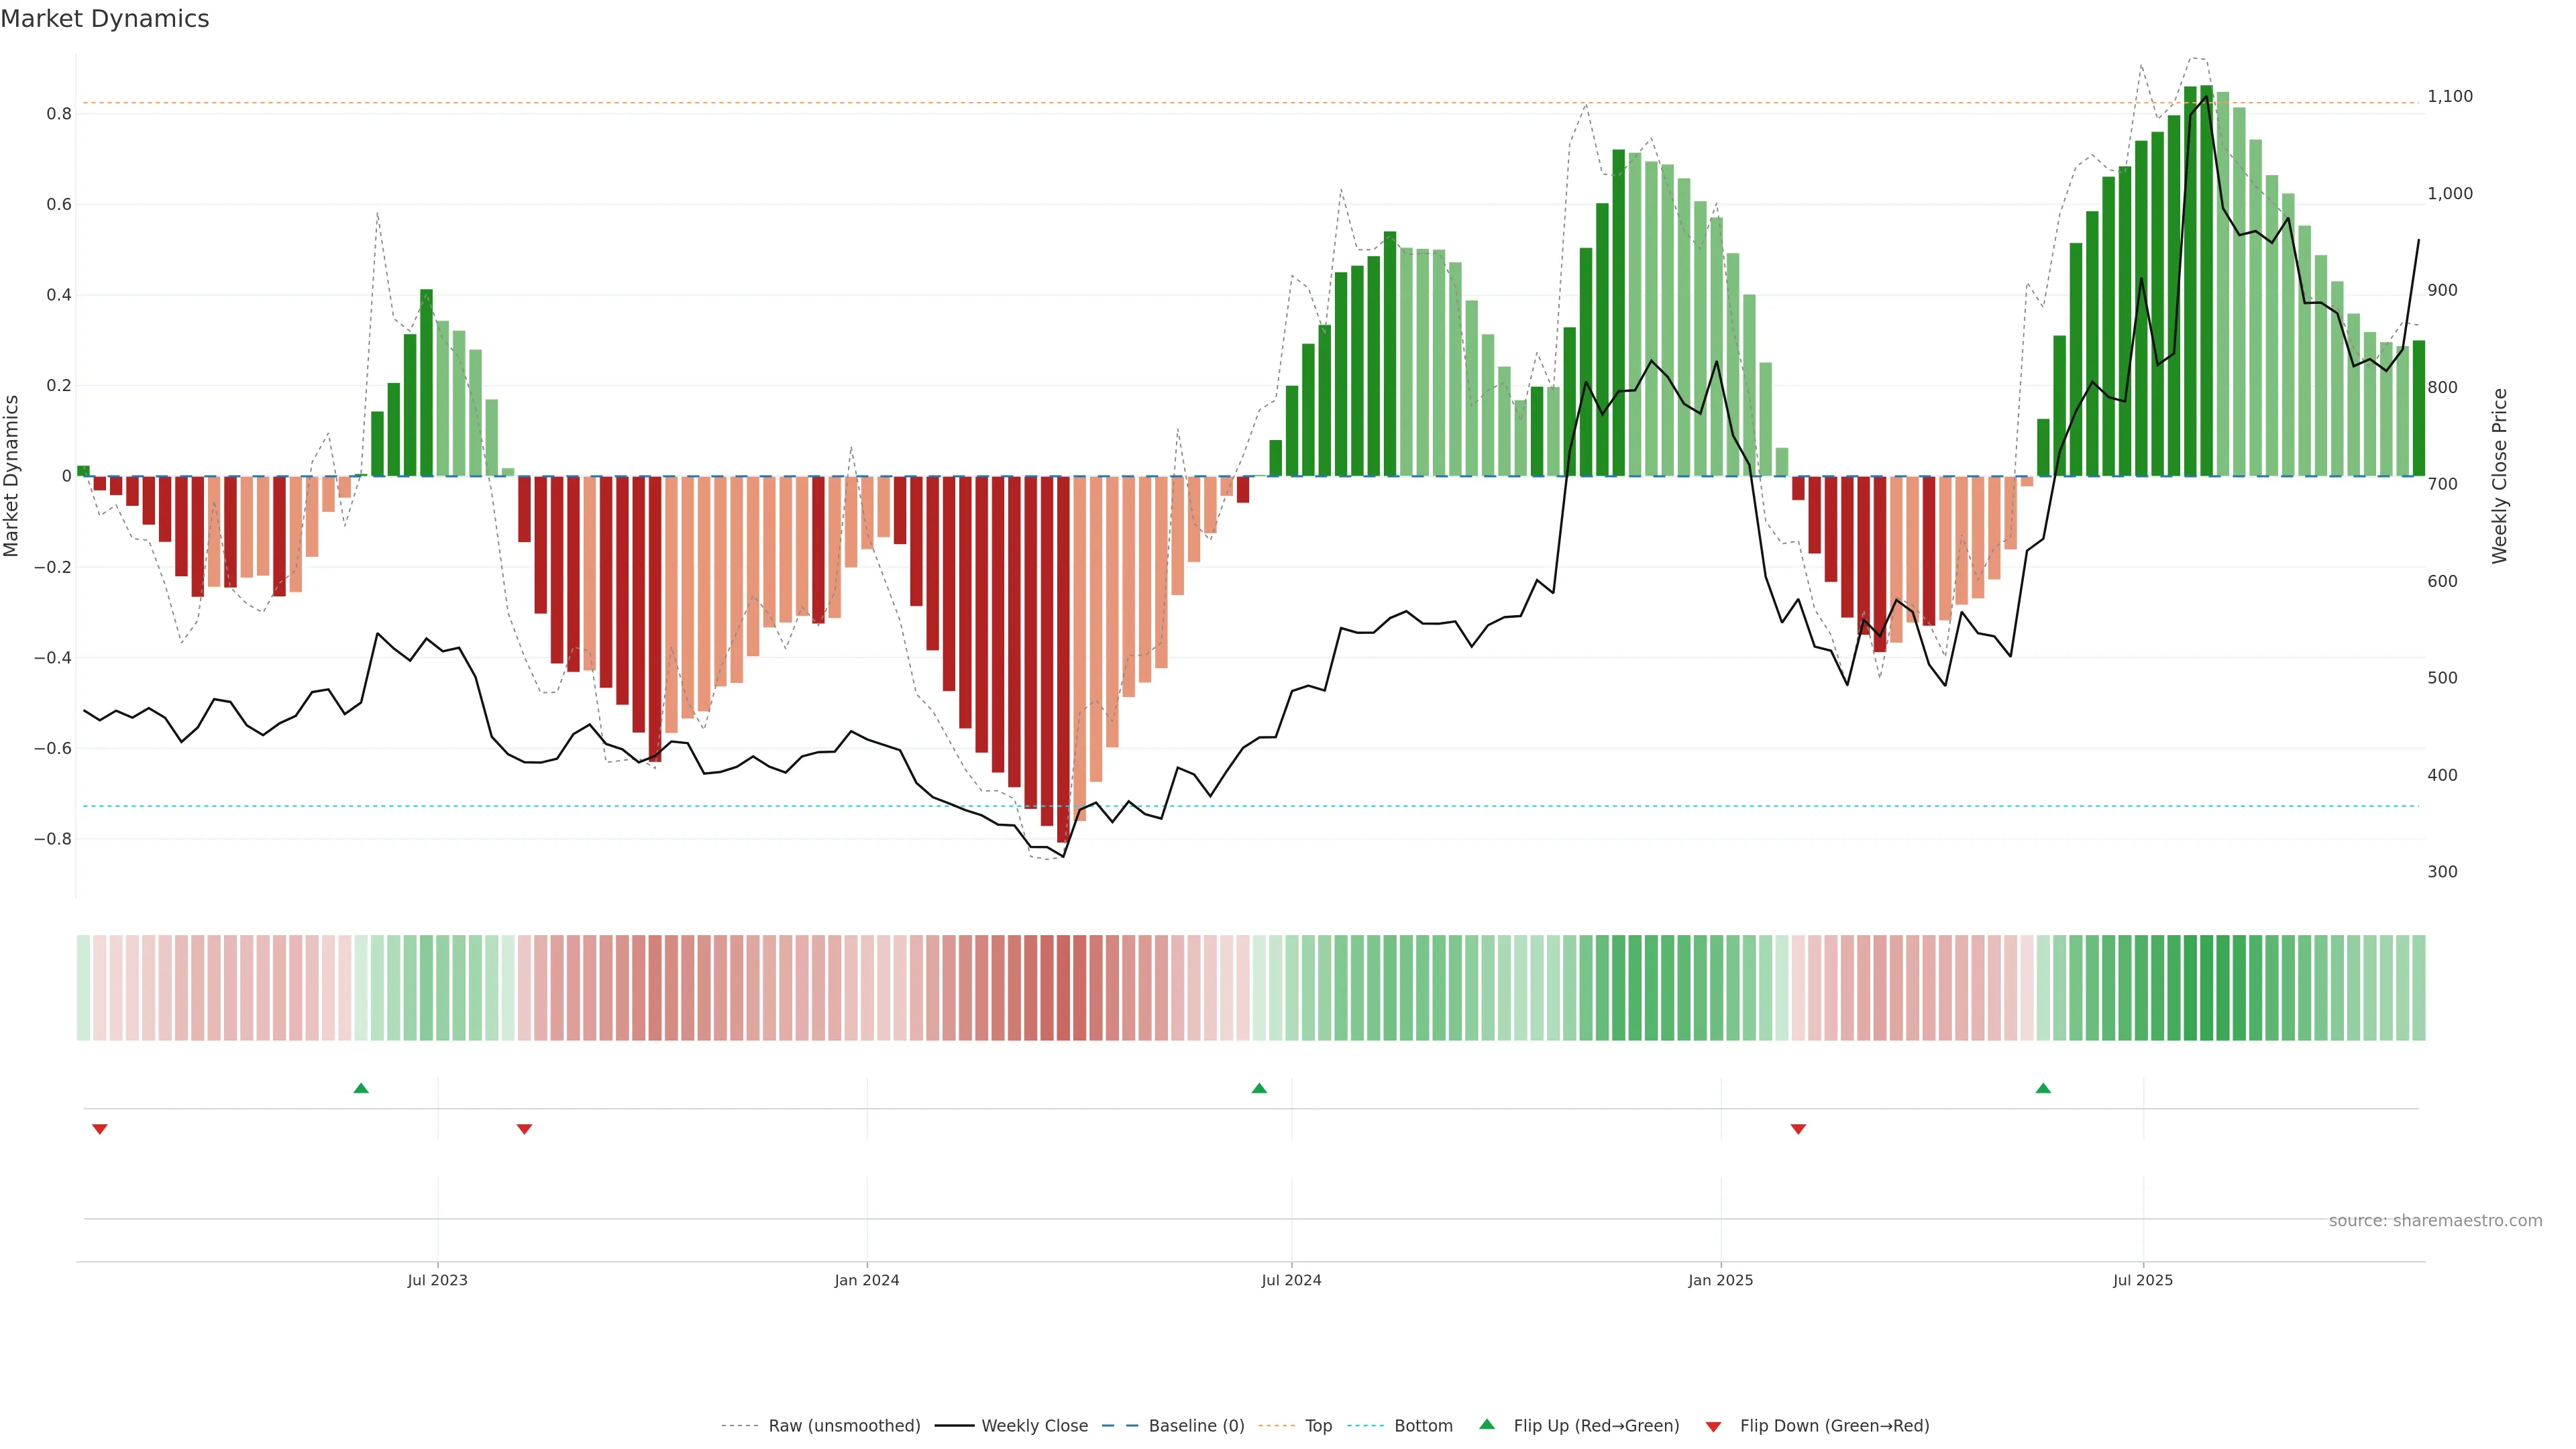
Task: Click red flip-down triangle after Jan 2025
Action: coord(1798,1129)
